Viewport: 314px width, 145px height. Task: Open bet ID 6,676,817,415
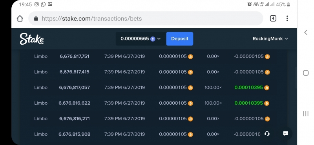coord(74,72)
